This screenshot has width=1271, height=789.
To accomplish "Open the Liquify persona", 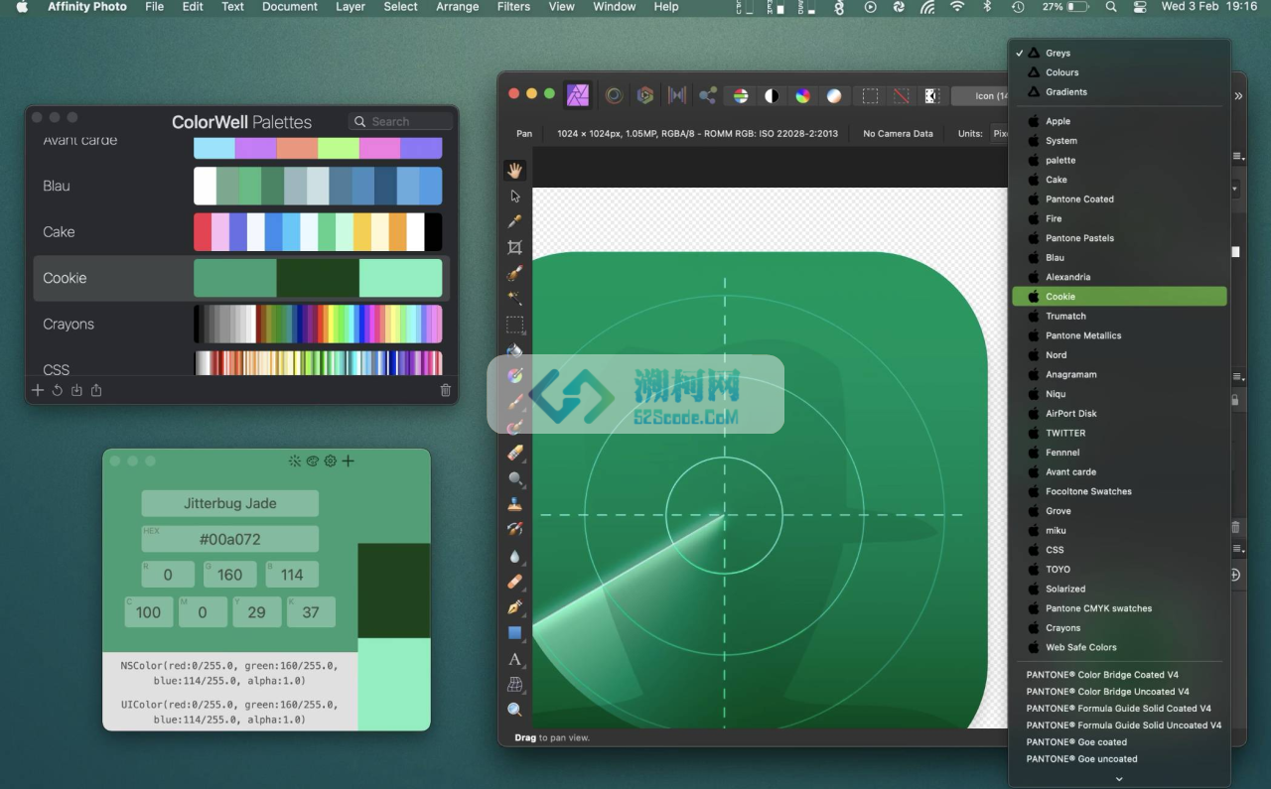I will click(615, 95).
